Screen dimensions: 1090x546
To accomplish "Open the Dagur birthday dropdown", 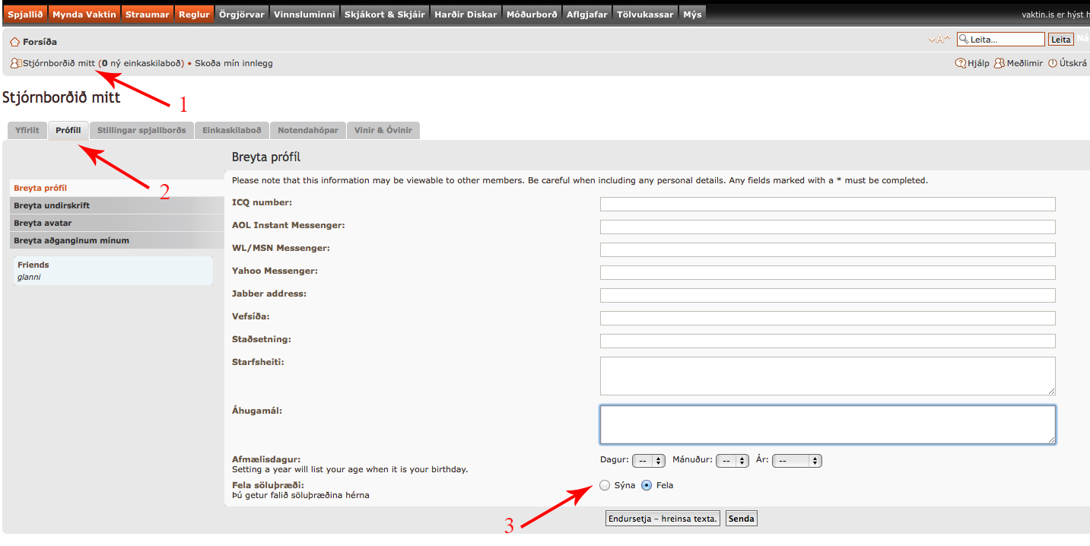I will (x=649, y=461).
